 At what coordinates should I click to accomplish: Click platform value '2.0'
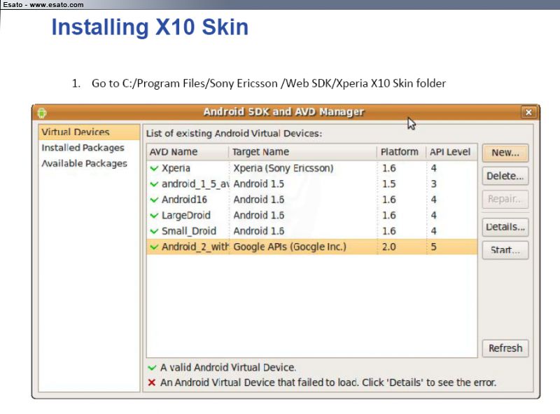(389, 247)
